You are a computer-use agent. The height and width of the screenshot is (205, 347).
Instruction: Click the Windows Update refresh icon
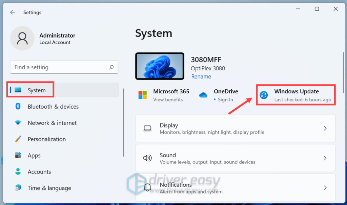coord(264,95)
